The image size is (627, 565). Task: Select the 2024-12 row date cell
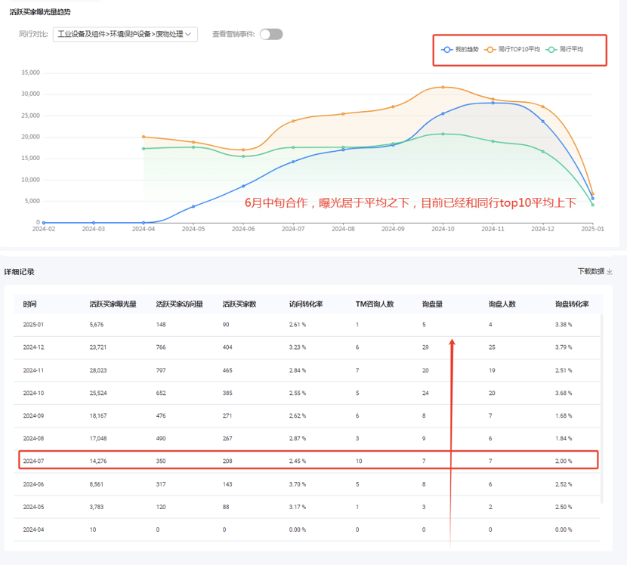pos(33,347)
